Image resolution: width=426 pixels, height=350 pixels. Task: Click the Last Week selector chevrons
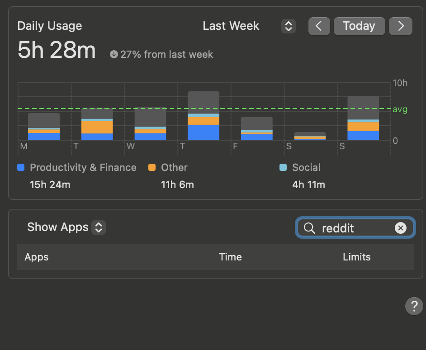click(x=288, y=26)
